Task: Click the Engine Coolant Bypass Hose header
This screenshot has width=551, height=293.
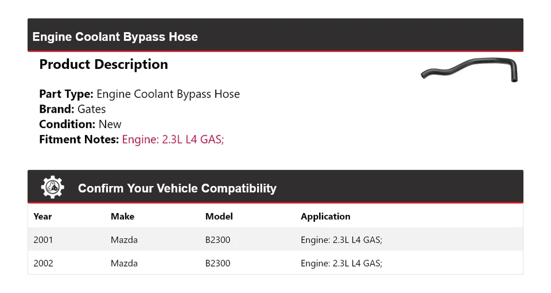Action: [115, 37]
